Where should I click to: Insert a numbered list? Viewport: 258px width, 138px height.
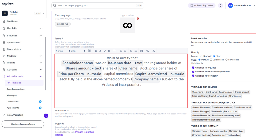click(x=131, y=51)
